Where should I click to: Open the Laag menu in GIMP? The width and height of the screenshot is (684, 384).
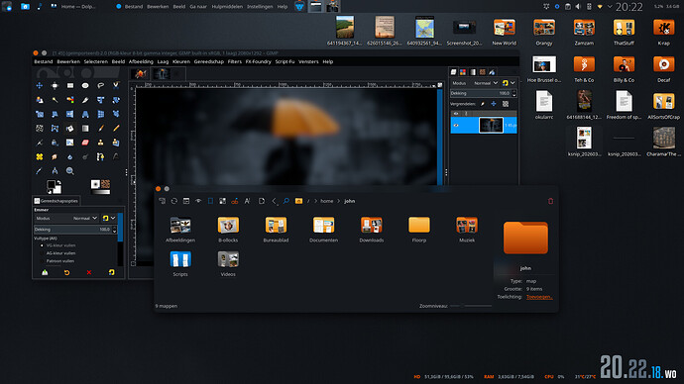(163, 61)
